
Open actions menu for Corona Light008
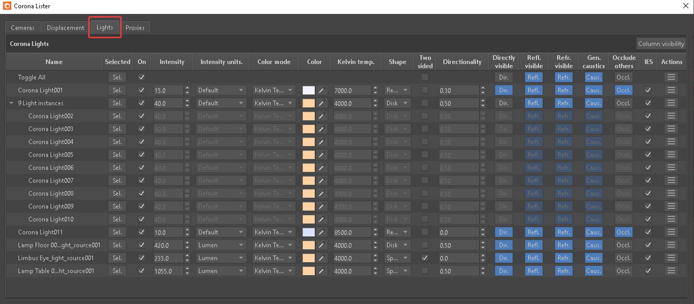point(671,193)
